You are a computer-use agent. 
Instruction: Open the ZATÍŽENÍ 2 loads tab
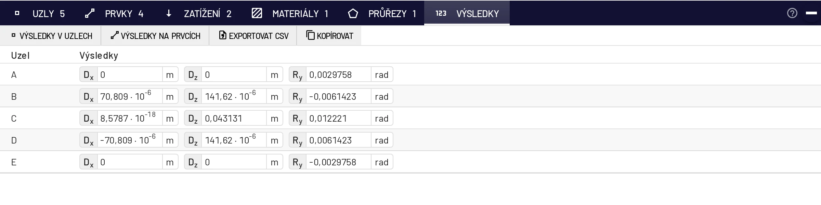tap(199, 13)
